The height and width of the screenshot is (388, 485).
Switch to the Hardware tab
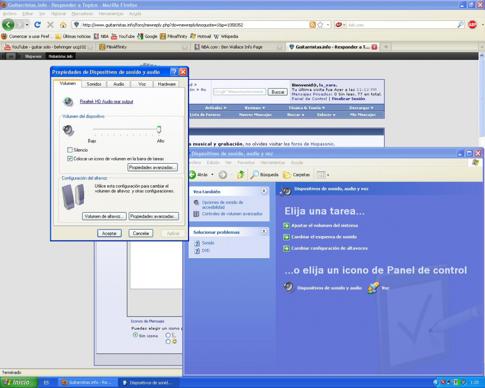pyautogui.click(x=167, y=84)
